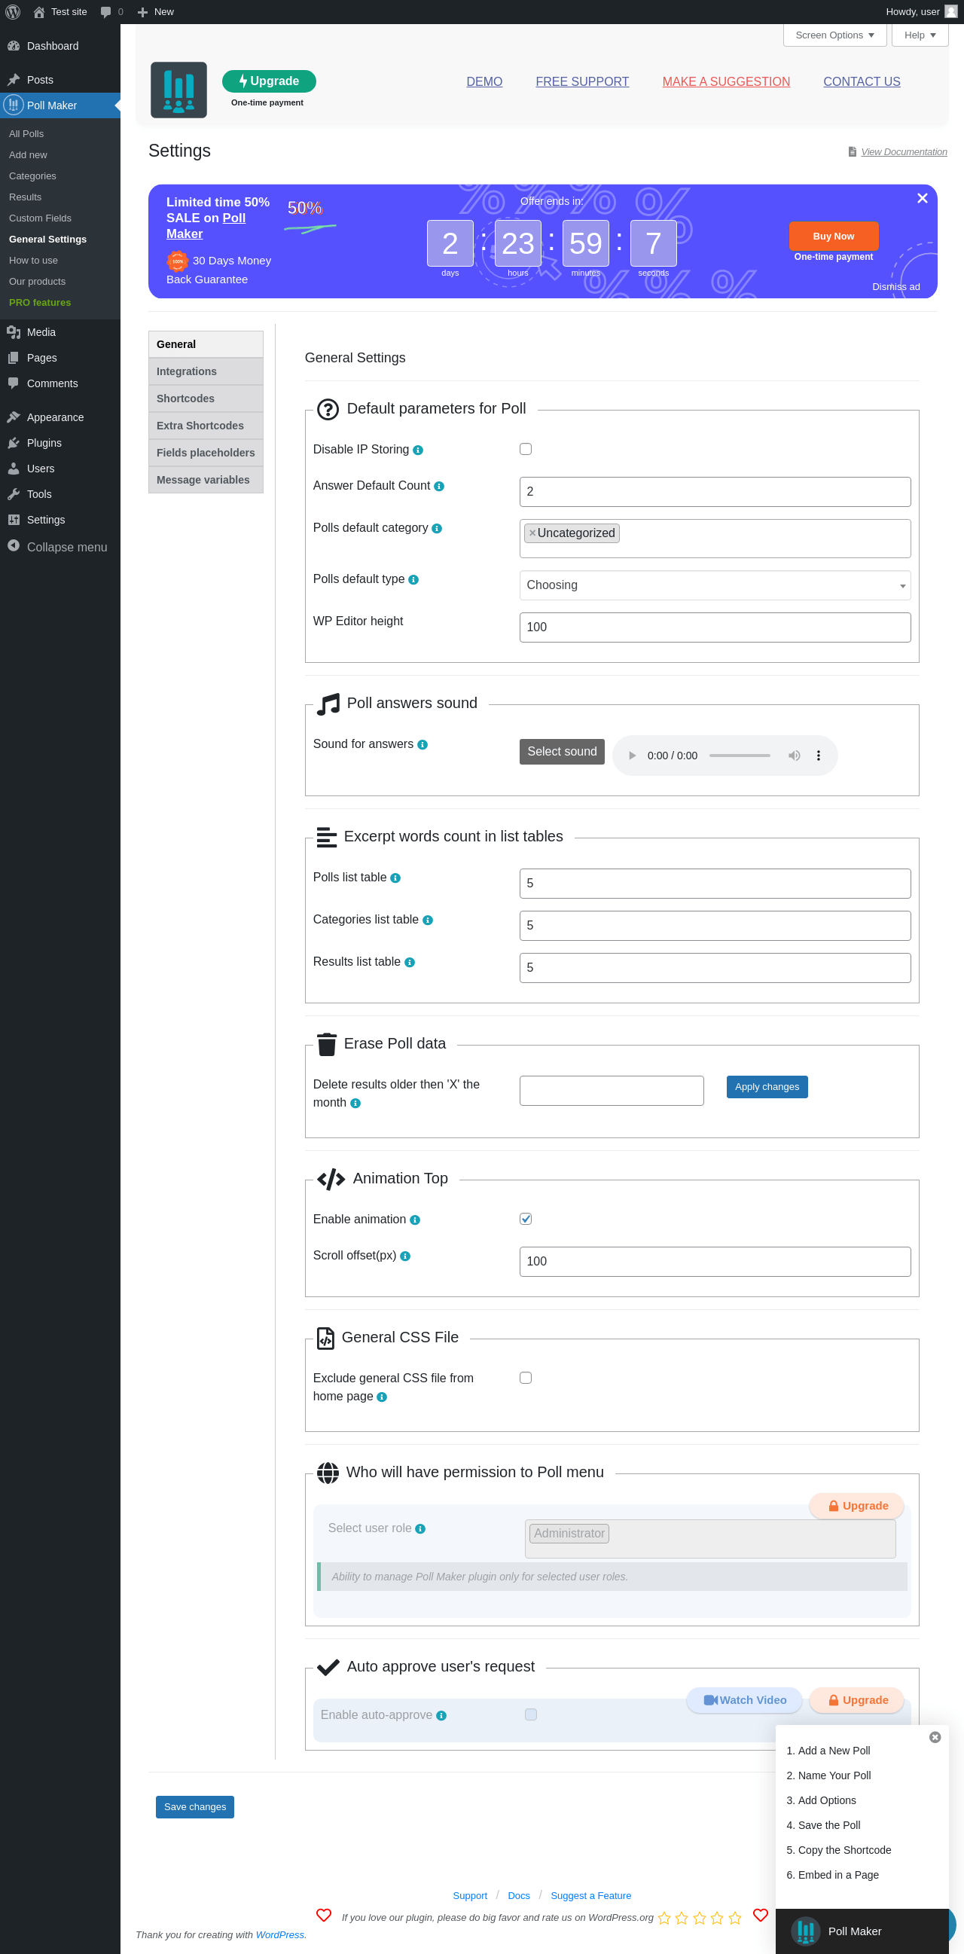Viewport: 964px width, 1954px height.
Task: Check Exclude general CSS file checkbox
Action: pos(526,1378)
